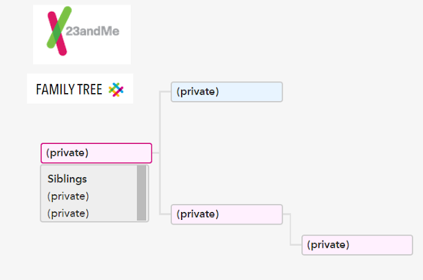
Task: Select the rightmost pink (private) box
Action: click(x=357, y=245)
